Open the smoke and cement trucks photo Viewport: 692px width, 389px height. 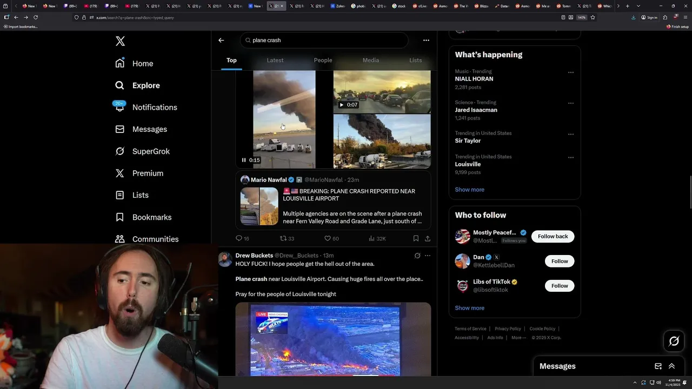click(382, 142)
